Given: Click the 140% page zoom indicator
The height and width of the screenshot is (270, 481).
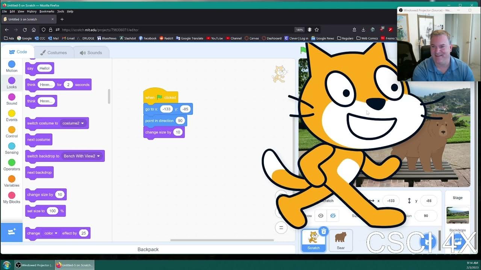Looking at the screenshot, I should click(299, 30).
